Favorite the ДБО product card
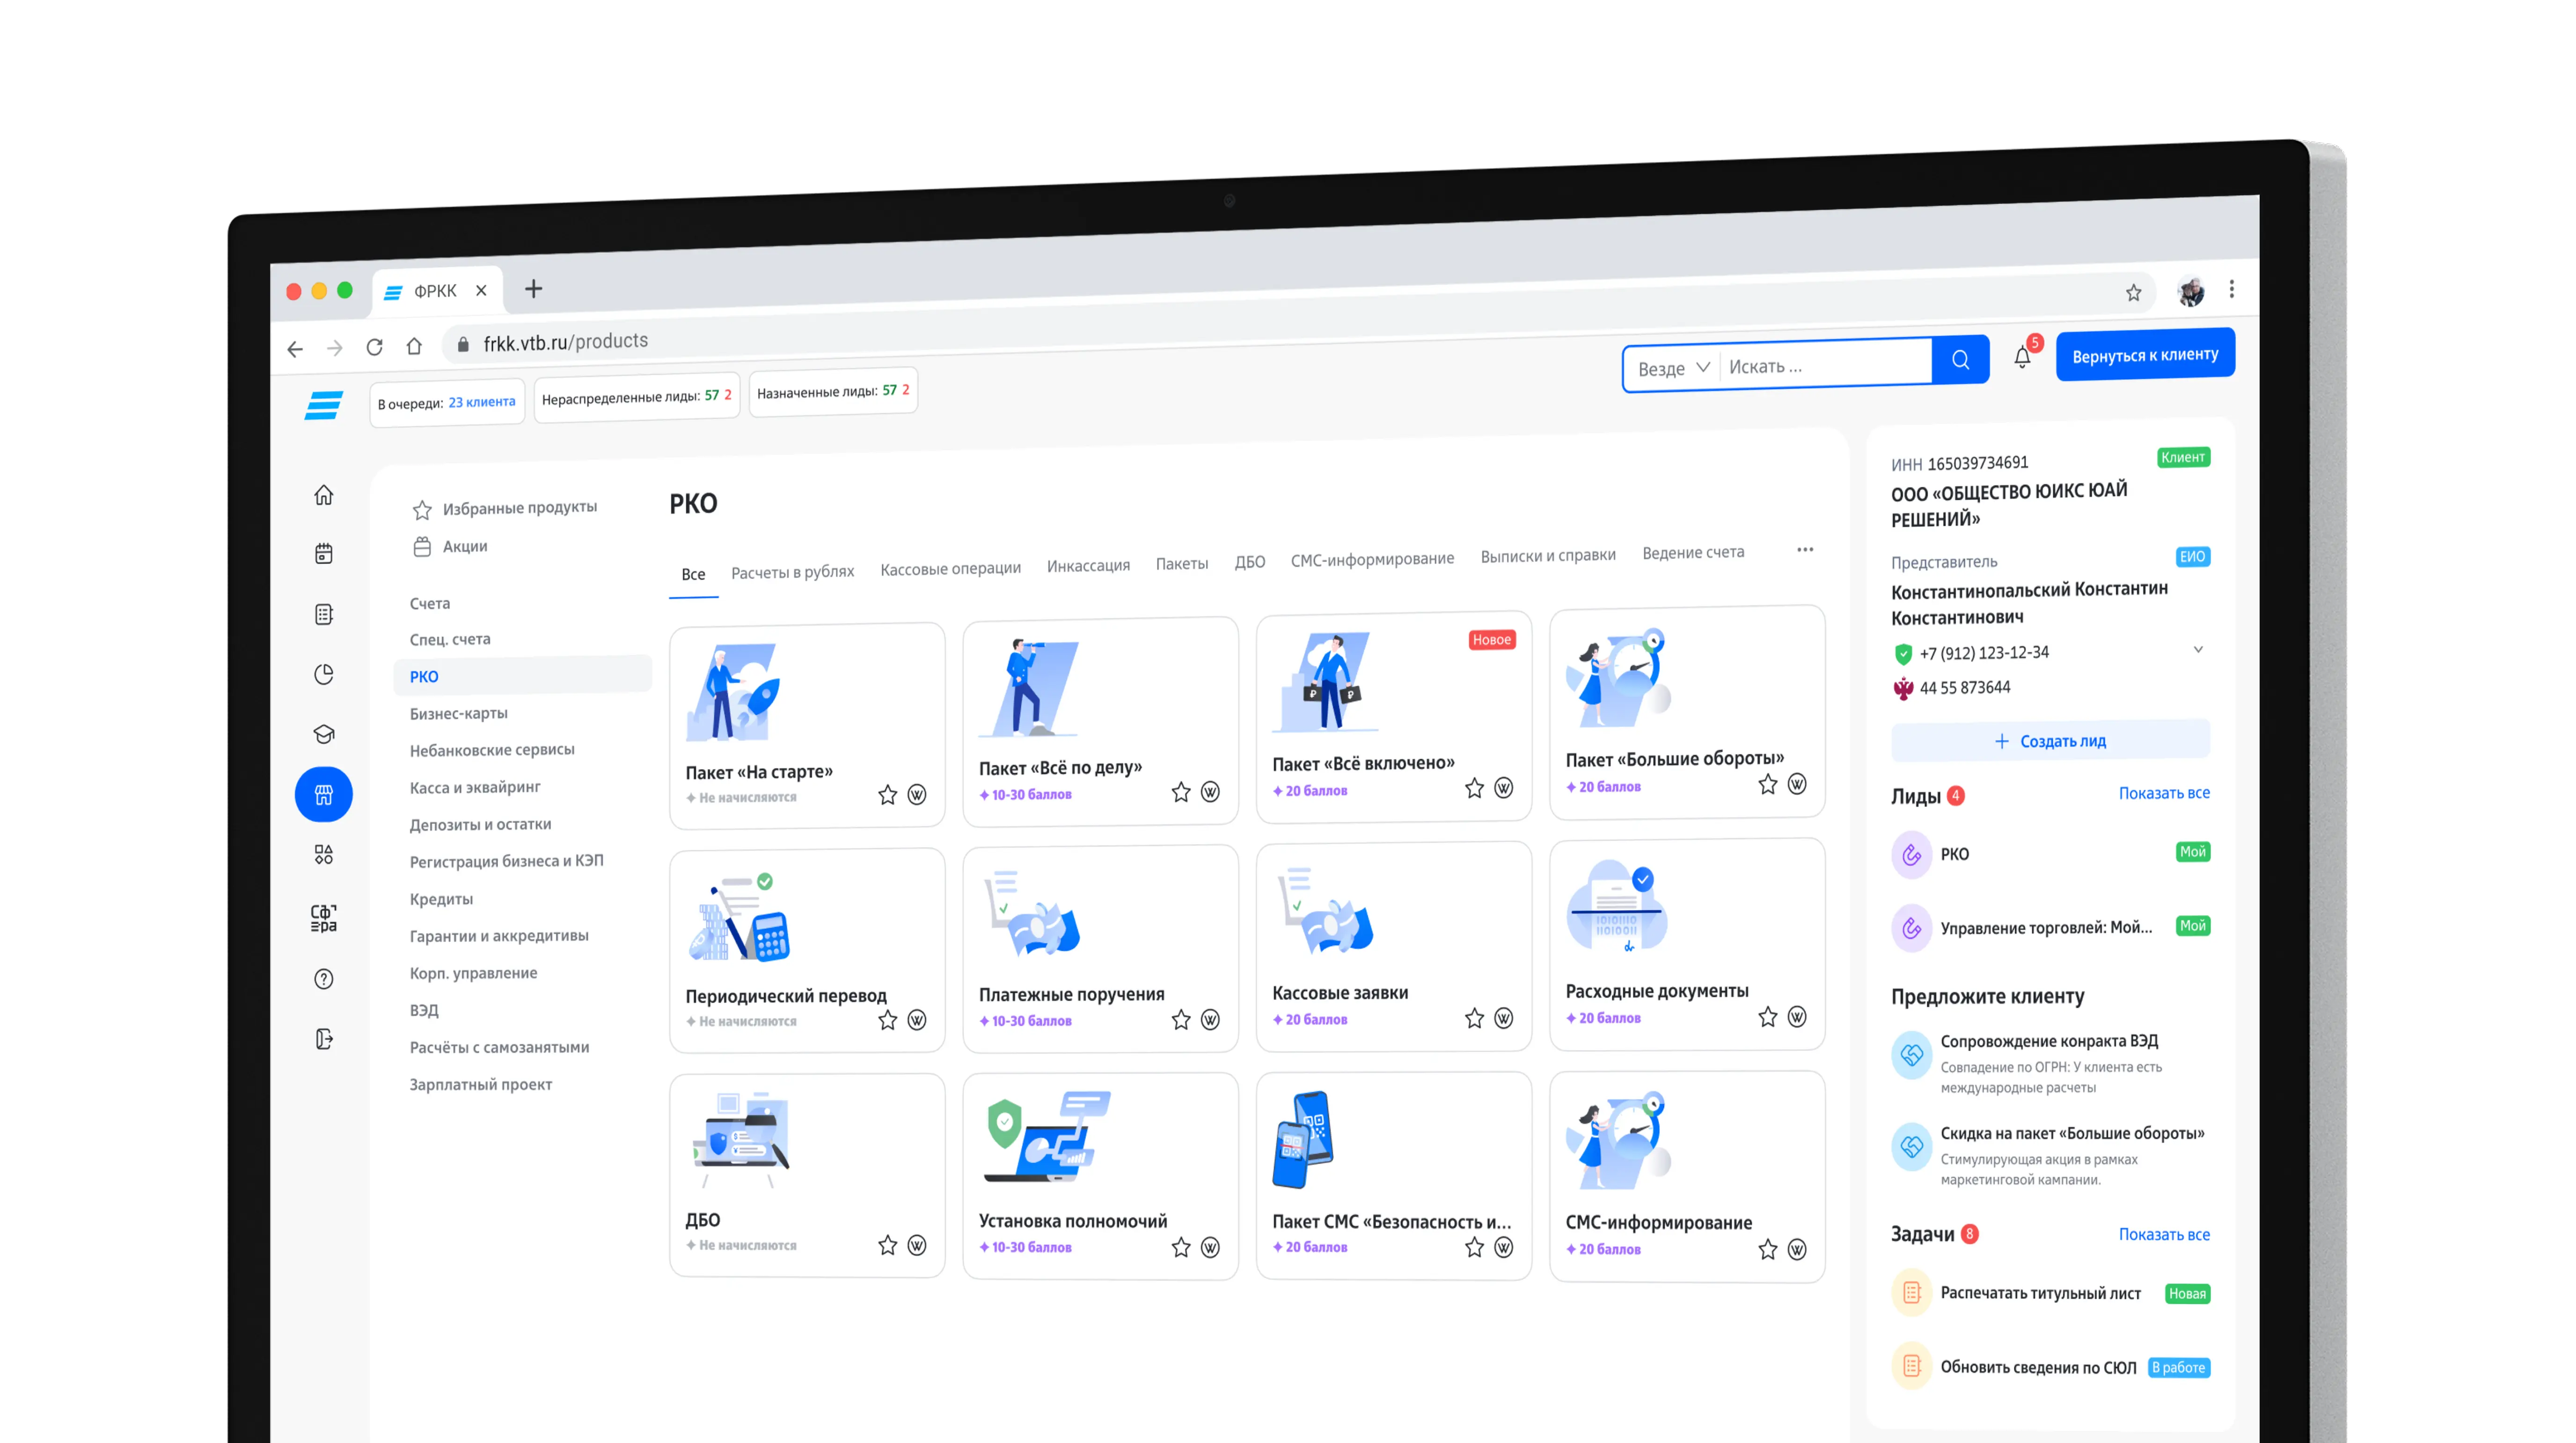This screenshot has width=2576, height=1443. click(888, 1245)
